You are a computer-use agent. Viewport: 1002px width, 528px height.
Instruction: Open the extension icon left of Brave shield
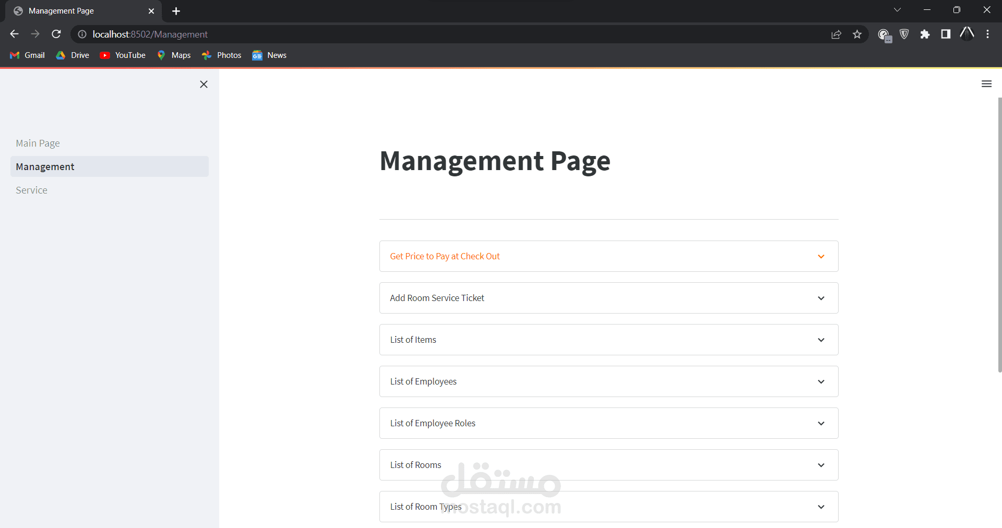pos(884,34)
